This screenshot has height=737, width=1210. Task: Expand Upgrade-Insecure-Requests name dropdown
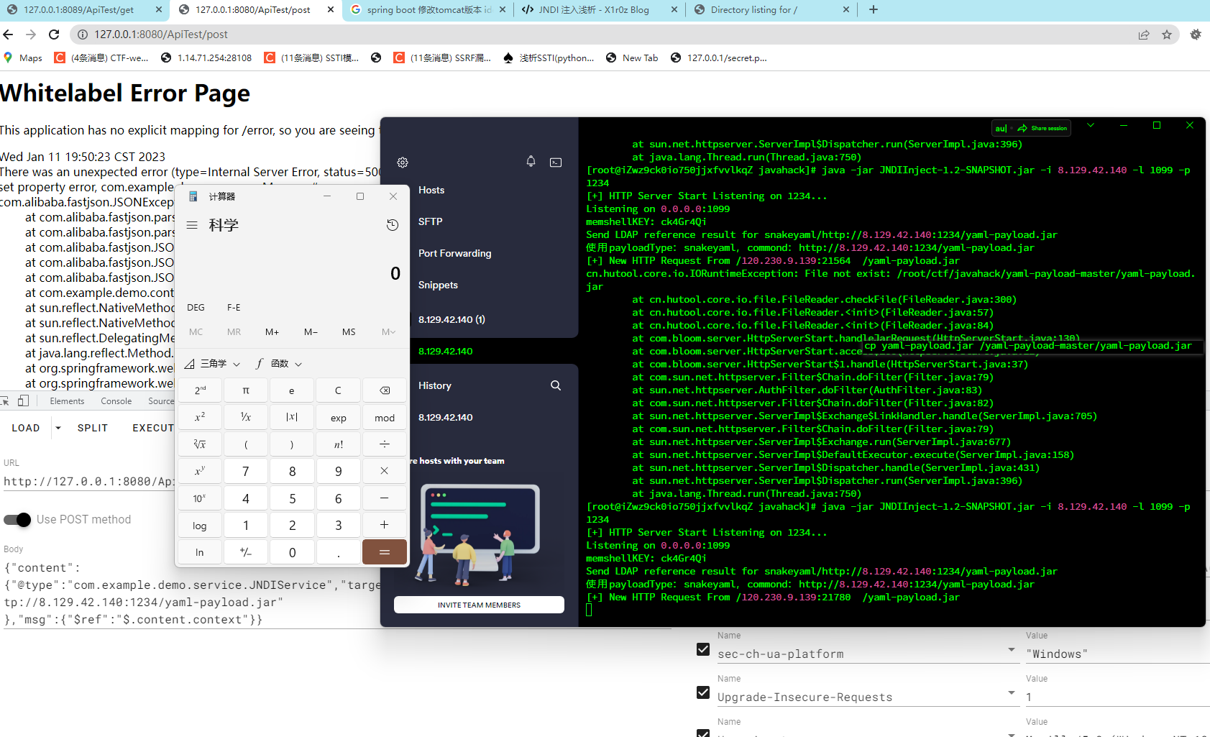tap(1012, 693)
